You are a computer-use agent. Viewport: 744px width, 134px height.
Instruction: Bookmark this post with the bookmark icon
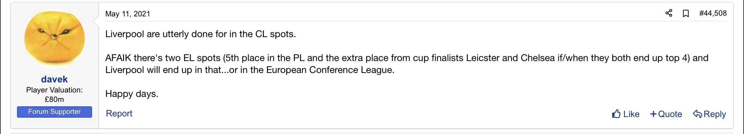pyautogui.click(x=686, y=14)
